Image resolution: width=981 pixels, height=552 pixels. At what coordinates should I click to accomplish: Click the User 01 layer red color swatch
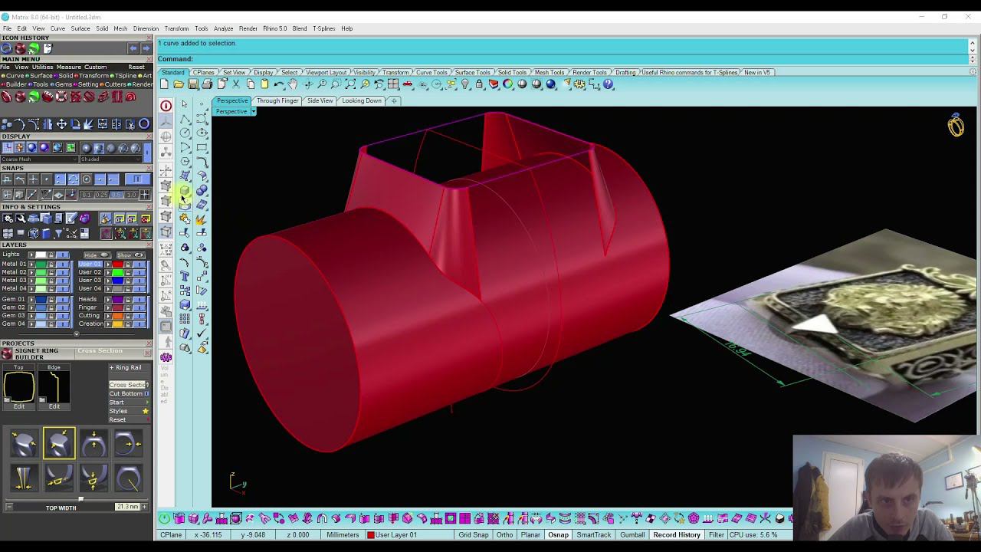(x=117, y=264)
